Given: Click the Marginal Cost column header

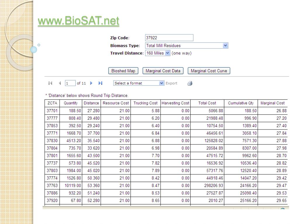Looking at the screenshot, I should 272,103.
